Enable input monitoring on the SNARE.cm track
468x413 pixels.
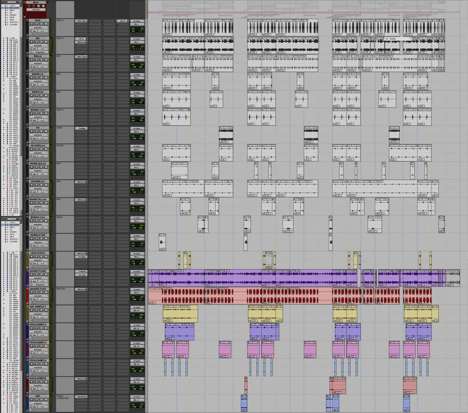point(36,78)
